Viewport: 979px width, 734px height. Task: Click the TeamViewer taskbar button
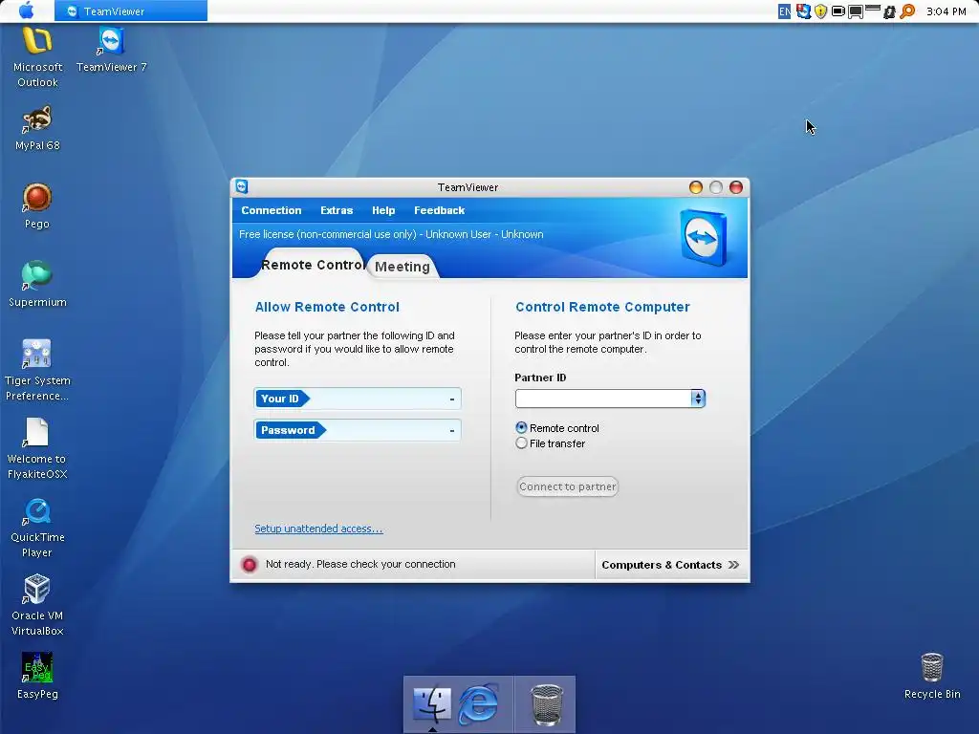click(130, 11)
